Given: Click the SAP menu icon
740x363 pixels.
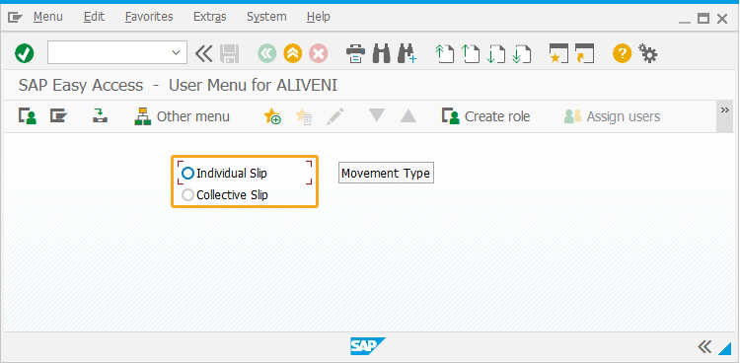Looking at the screenshot, I should coord(58,116).
